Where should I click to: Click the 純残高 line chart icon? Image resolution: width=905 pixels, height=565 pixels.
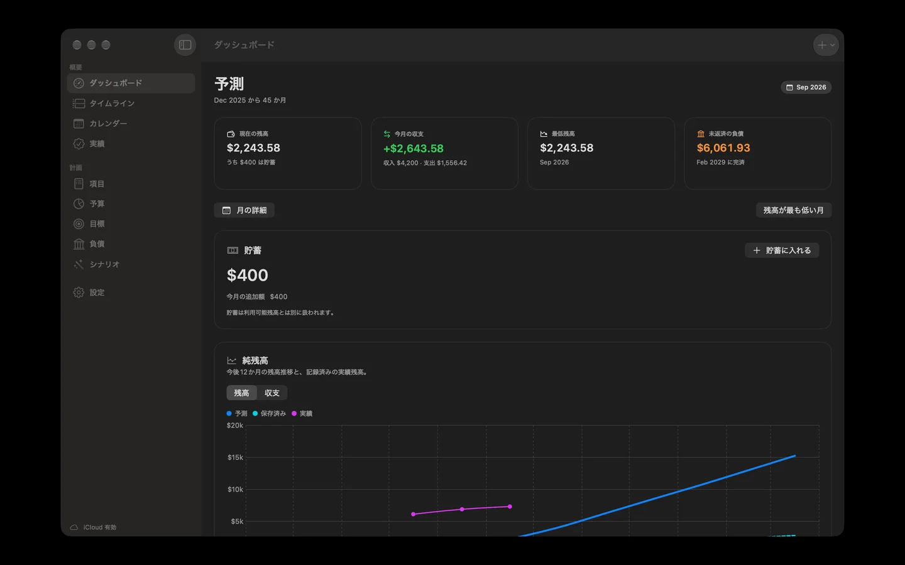pos(232,360)
